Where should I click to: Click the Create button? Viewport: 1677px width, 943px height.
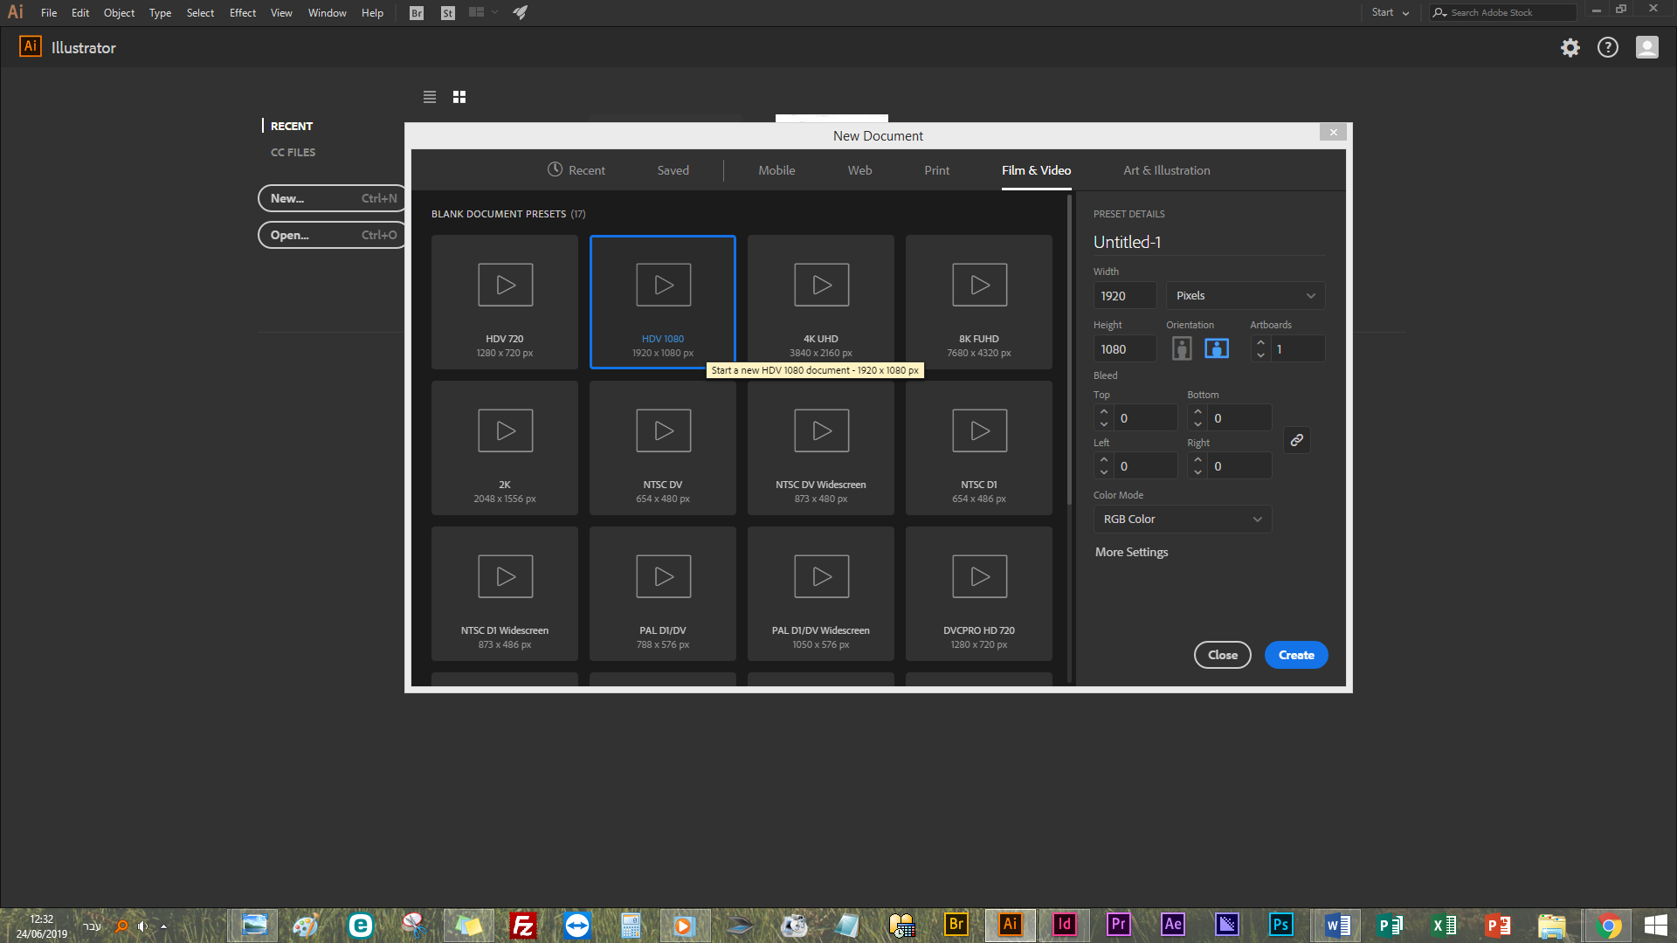[x=1295, y=655]
